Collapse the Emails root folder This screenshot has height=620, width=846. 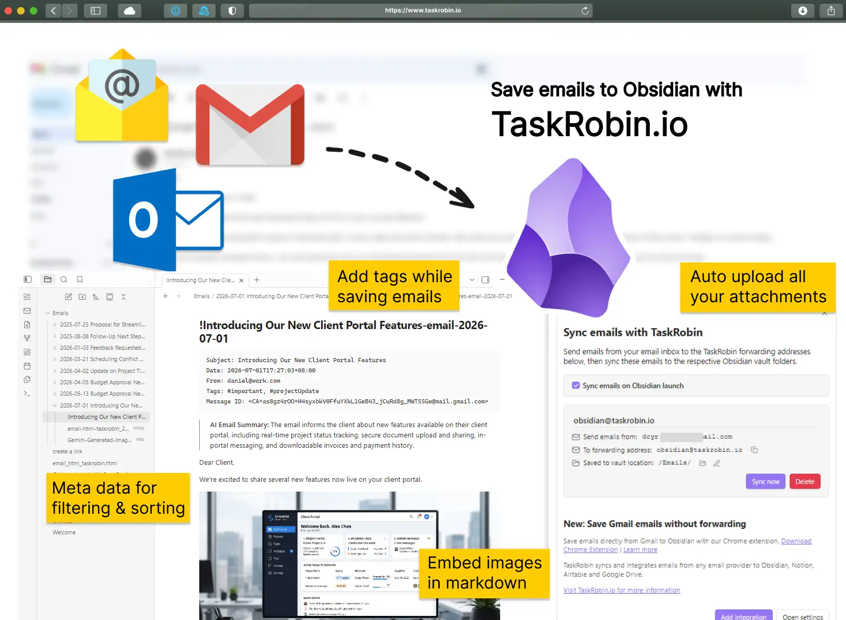(x=47, y=313)
